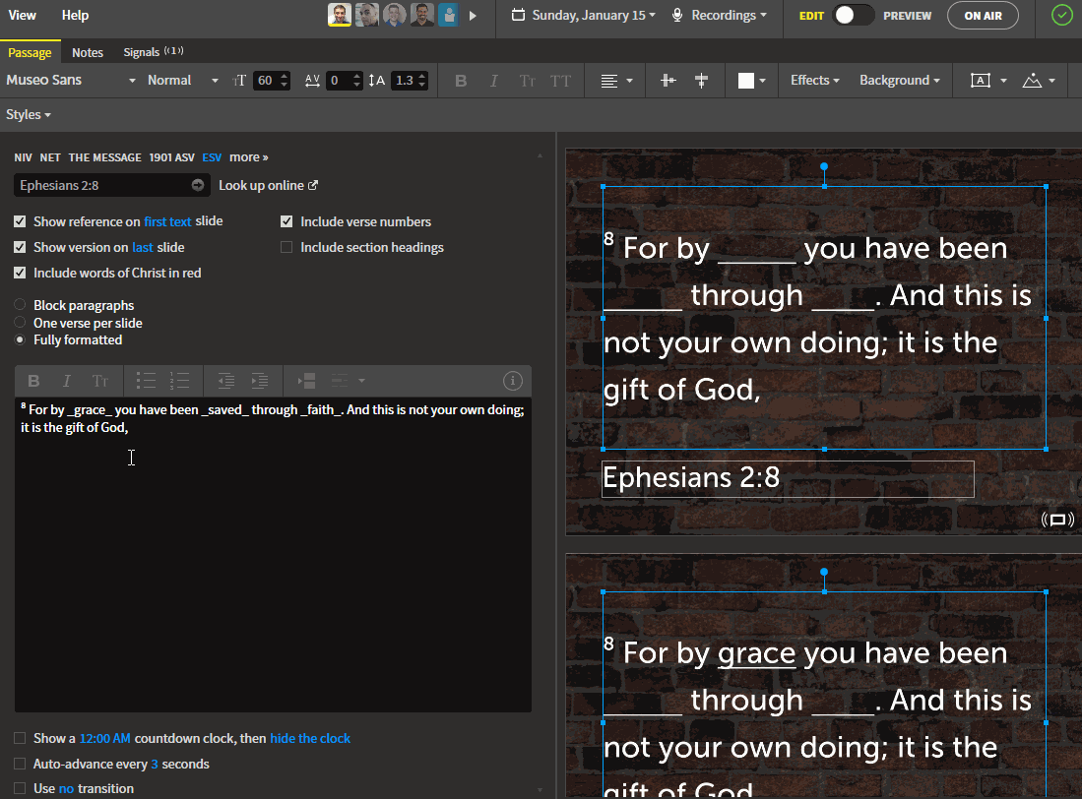Check Include section headings

point(286,247)
